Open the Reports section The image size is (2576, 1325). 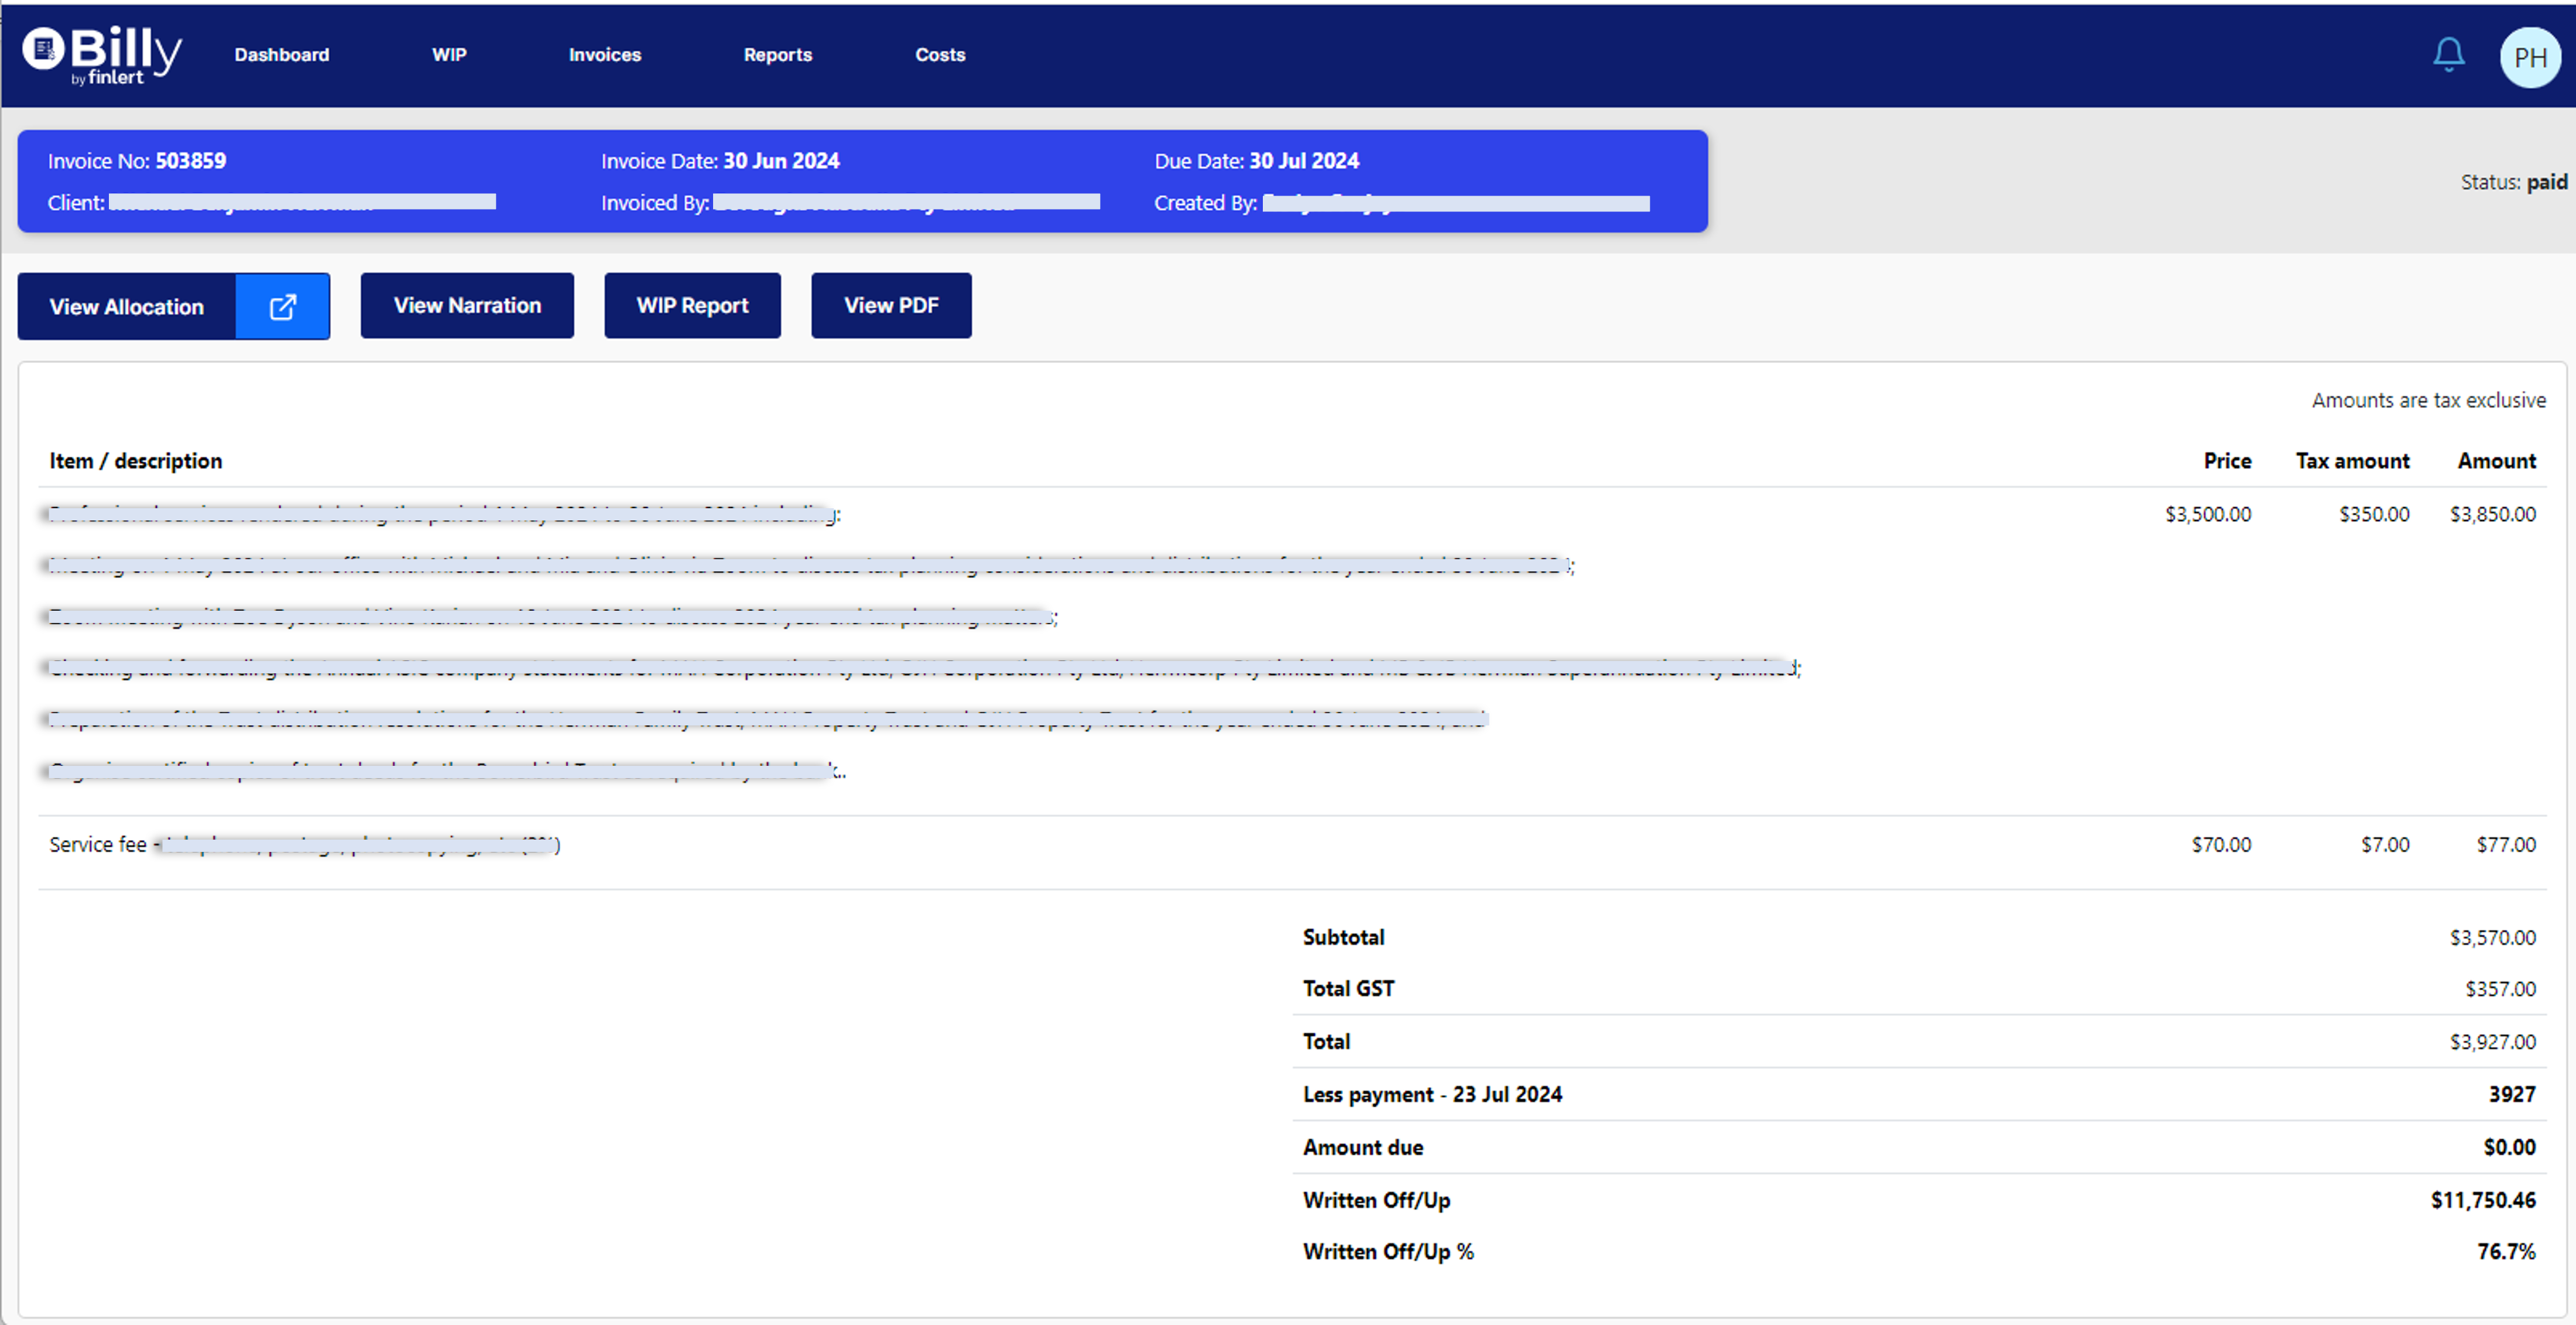click(x=778, y=55)
